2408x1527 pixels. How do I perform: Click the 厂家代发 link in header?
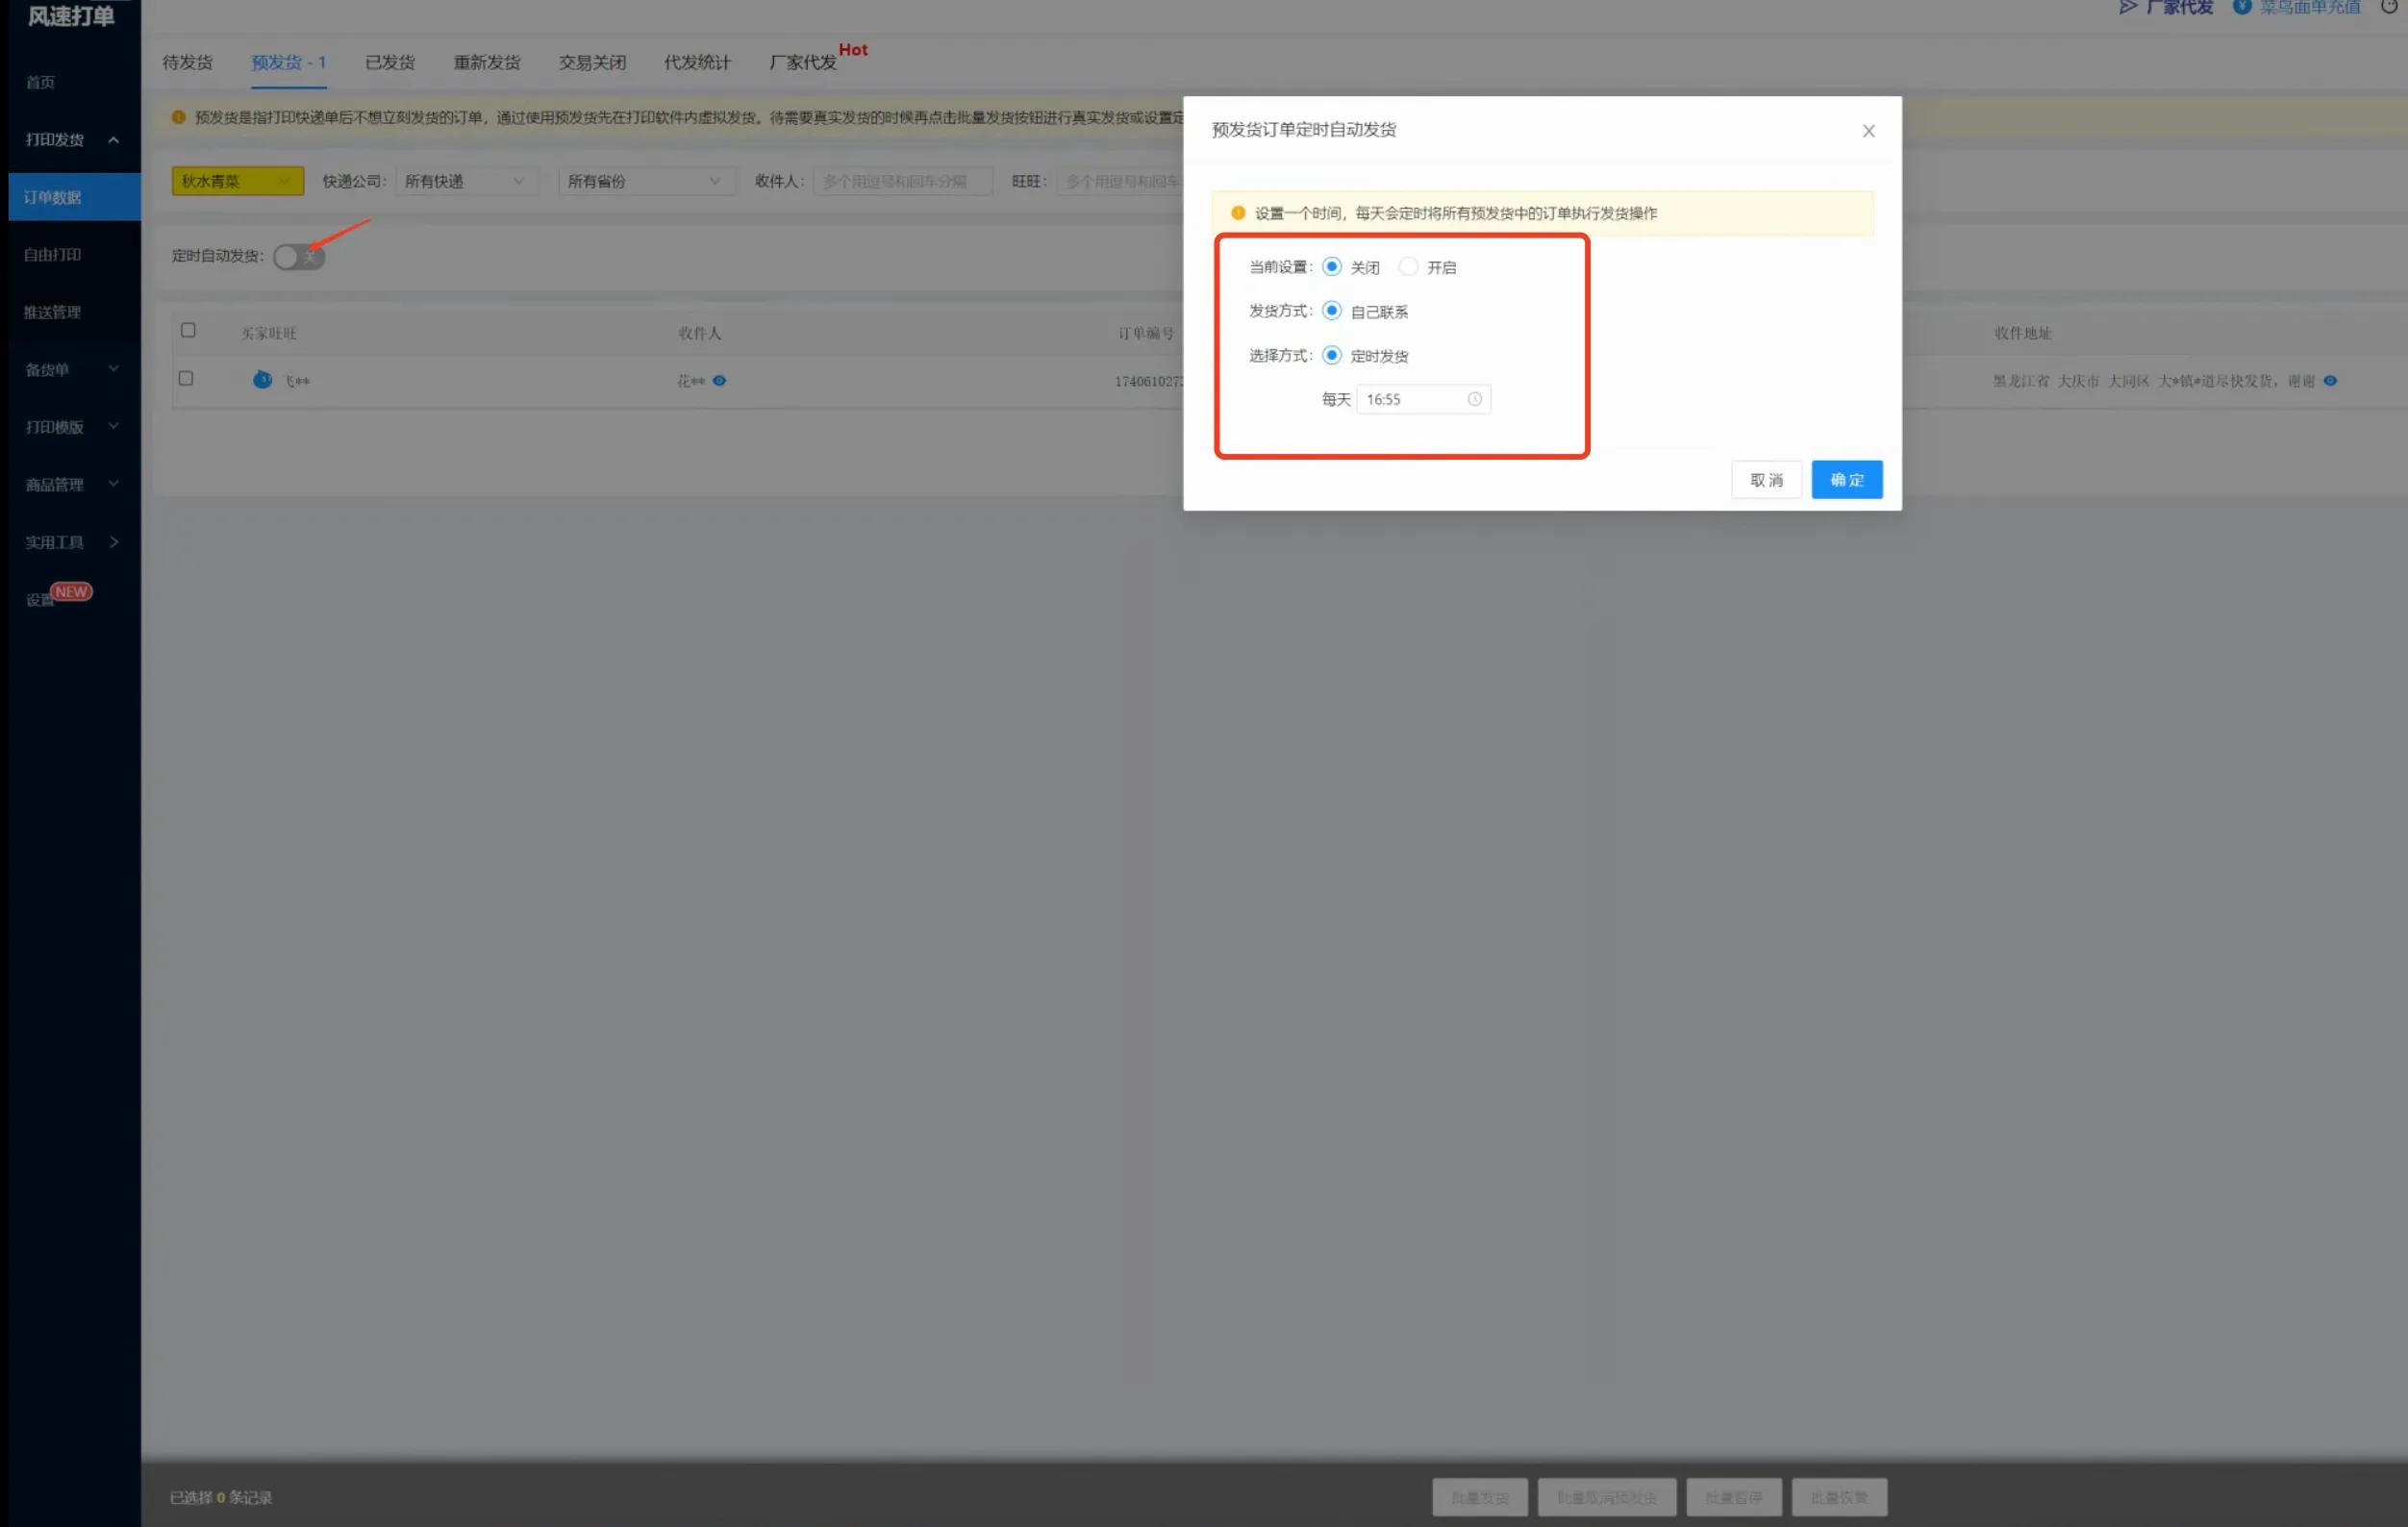coord(2166,7)
